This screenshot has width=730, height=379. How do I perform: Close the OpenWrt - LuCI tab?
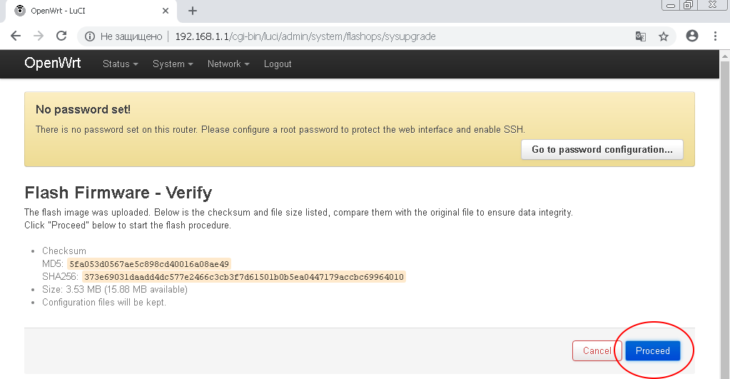(166, 11)
